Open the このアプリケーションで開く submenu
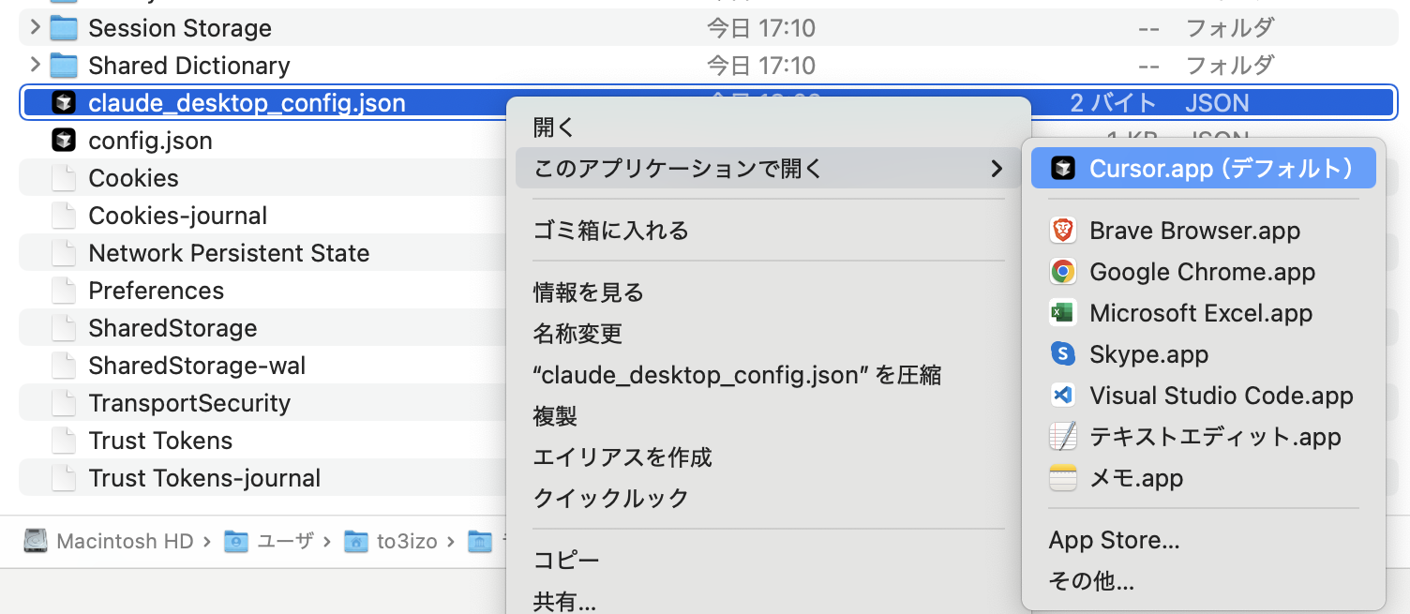 click(768, 168)
